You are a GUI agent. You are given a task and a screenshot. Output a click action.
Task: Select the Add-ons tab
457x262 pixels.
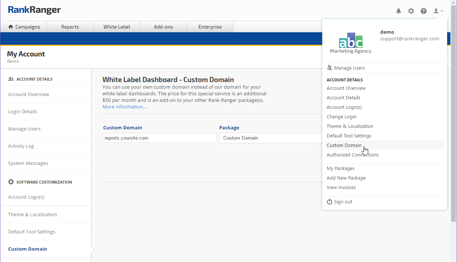pos(163,27)
